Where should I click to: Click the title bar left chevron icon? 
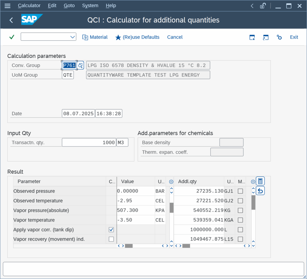tap(252, 6)
